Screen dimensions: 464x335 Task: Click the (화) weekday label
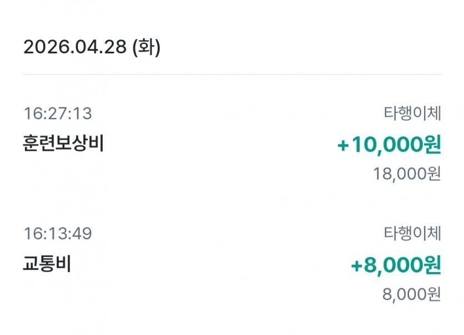tap(146, 47)
